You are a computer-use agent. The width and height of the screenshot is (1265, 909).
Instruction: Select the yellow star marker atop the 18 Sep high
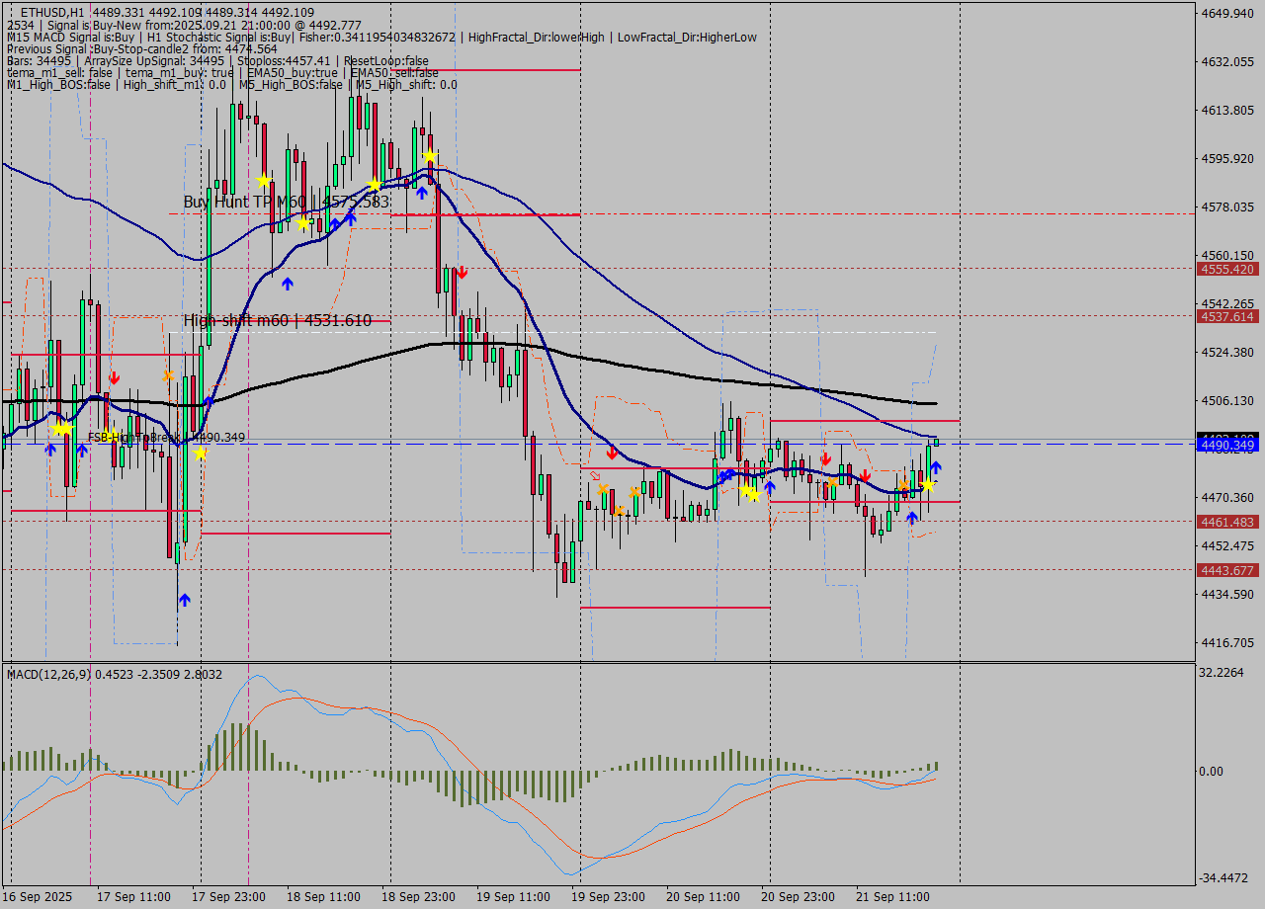pos(429,156)
